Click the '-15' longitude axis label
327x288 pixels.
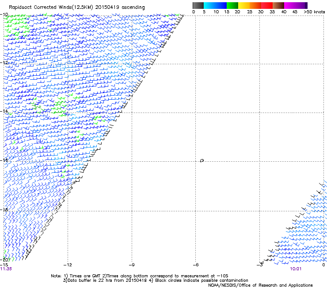click(4, 265)
